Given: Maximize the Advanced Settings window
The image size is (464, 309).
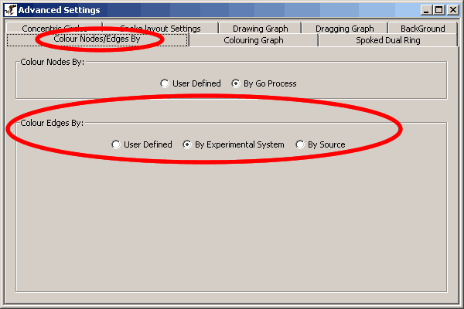Looking at the screenshot, I should tap(439, 10).
